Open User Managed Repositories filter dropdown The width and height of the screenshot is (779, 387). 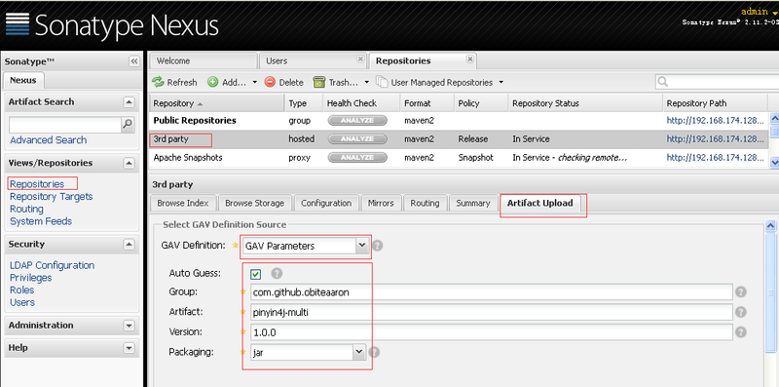point(440,83)
